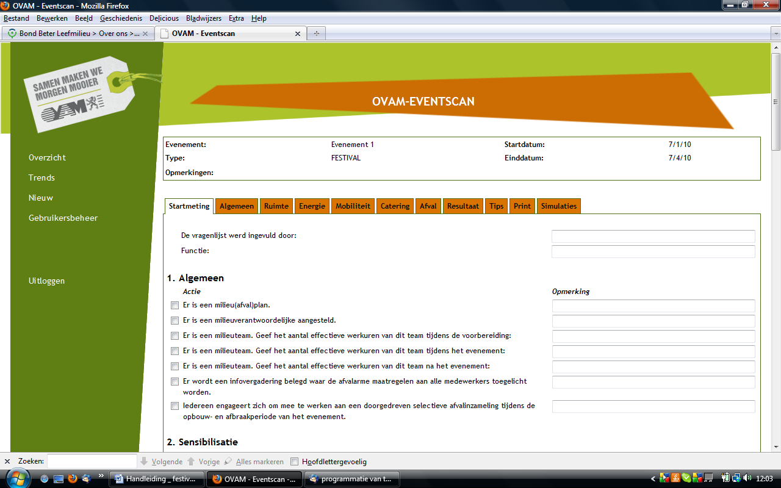
Task: Expand quick launch overflow chevron
Action: (x=101, y=475)
